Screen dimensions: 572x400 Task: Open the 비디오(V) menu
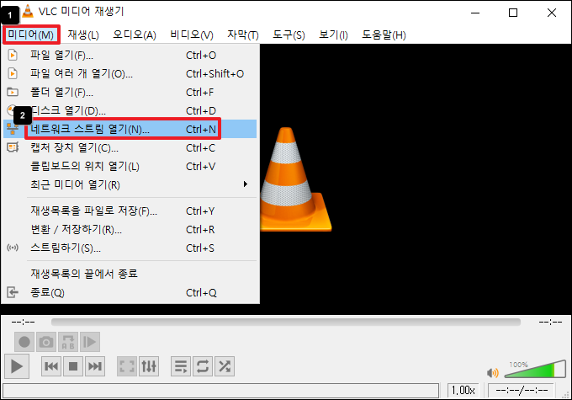coord(192,35)
